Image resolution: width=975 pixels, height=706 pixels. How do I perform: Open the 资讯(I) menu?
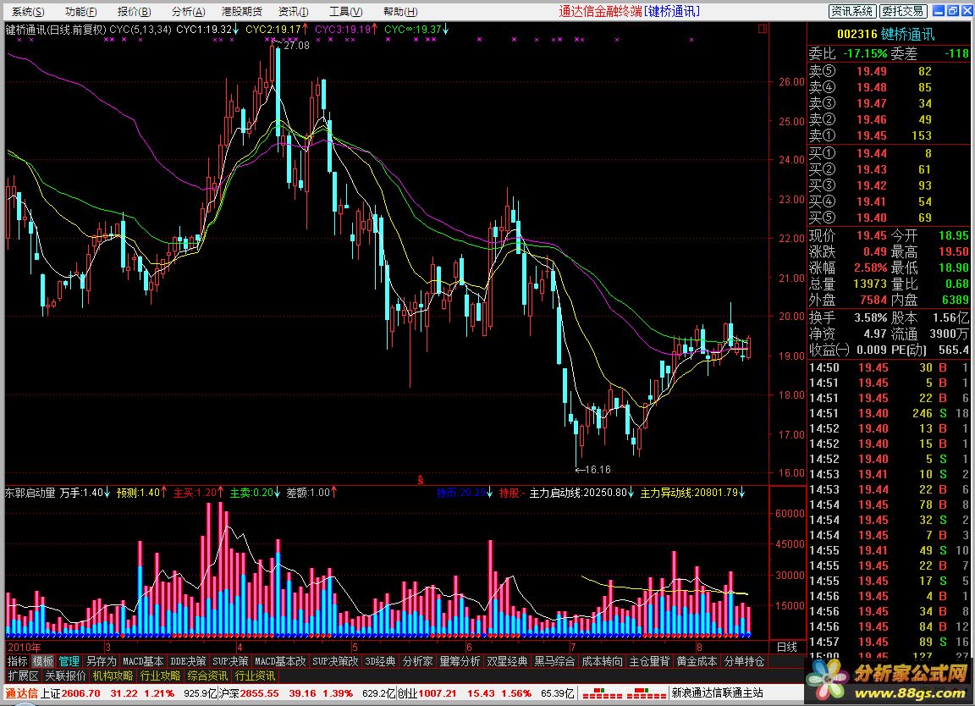tap(294, 12)
